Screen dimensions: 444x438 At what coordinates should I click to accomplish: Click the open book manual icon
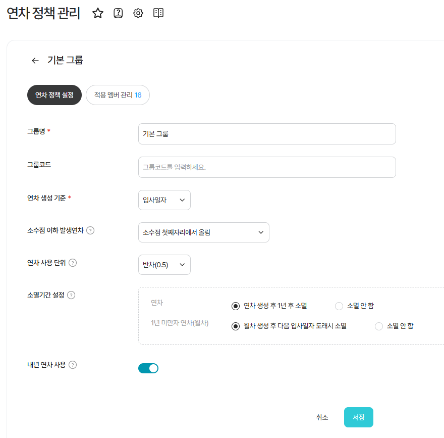[158, 14]
